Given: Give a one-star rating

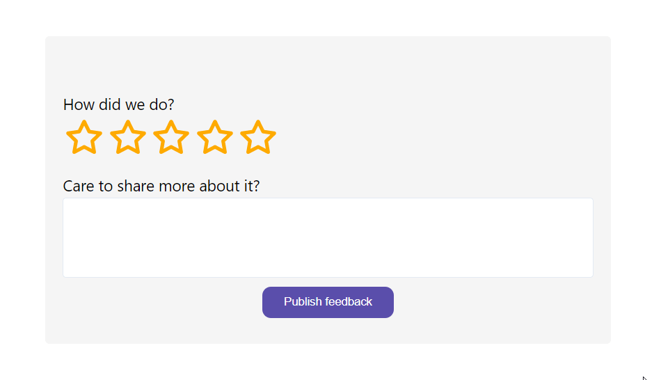Looking at the screenshot, I should tap(84, 137).
